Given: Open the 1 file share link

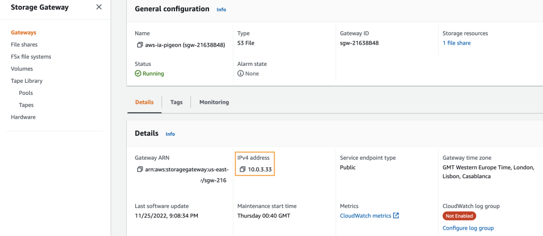Looking at the screenshot, I should click(457, 43).
